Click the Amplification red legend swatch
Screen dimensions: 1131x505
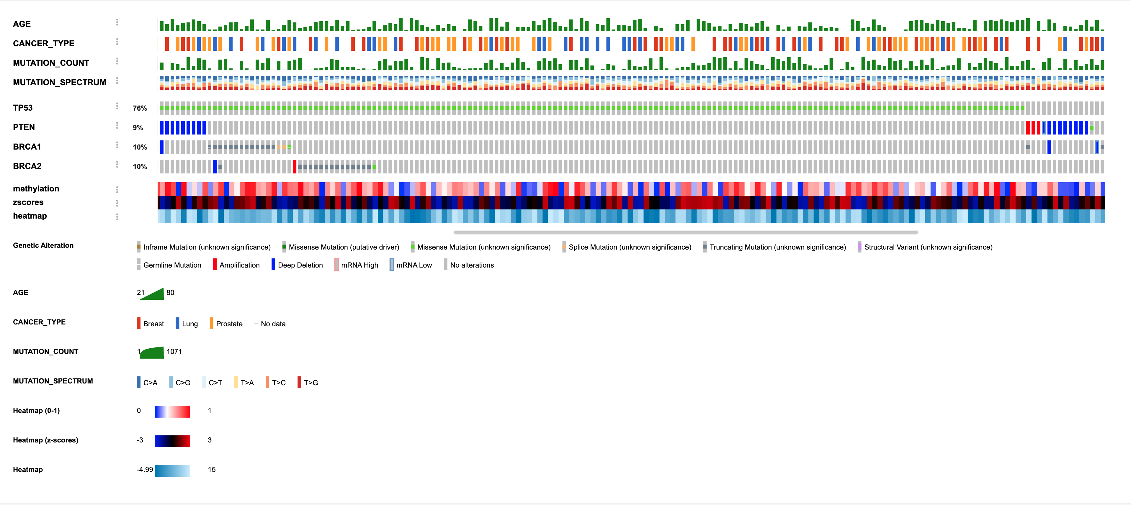(x=215, y=265)
